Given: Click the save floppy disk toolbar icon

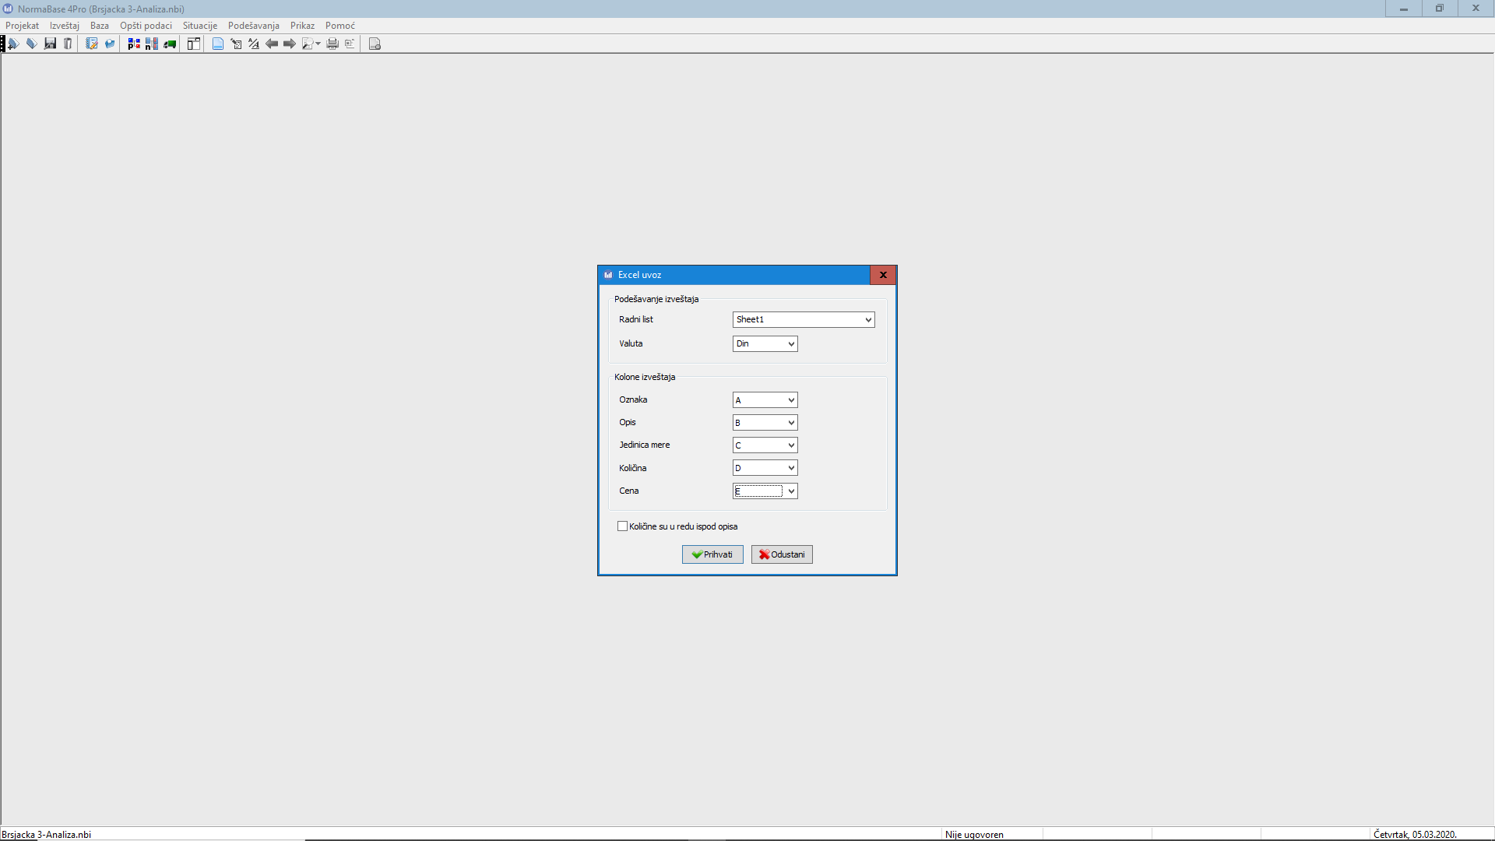Looking at the screenshot, I should 50,44.
